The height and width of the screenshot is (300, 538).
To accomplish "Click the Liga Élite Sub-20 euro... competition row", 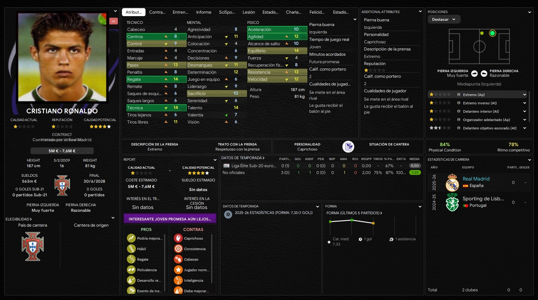I will point(322,166).
